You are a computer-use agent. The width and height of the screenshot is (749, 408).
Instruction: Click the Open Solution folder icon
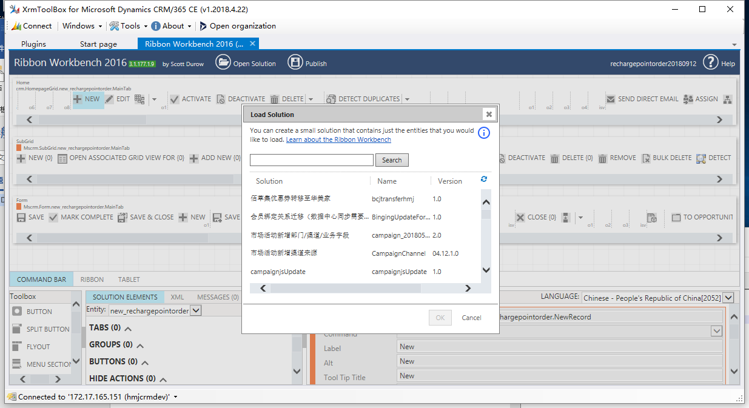coord(223,62)
